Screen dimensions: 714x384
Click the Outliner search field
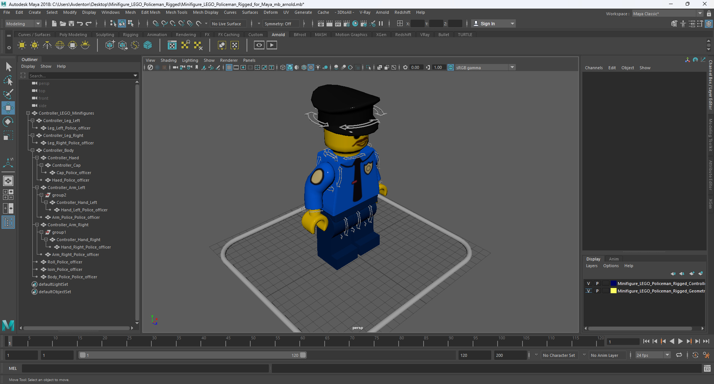tap(83, 76)
